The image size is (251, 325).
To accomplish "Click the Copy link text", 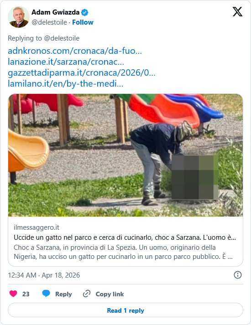I will pos(110,294).
